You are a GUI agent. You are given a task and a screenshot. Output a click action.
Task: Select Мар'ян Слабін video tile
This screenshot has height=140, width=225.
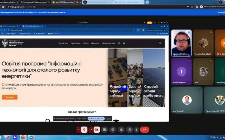click(181, 43)
